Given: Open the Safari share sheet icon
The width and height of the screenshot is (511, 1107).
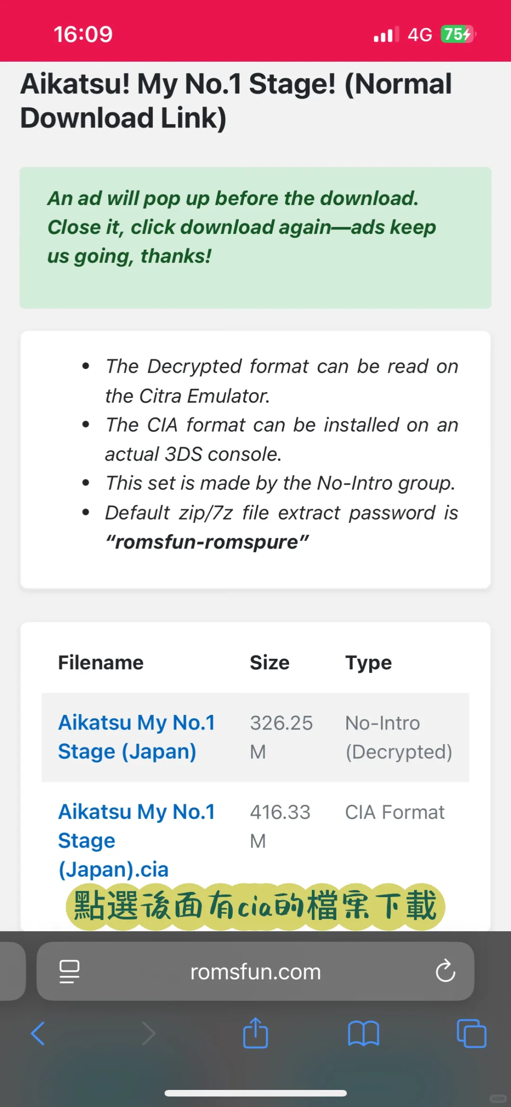Looking at the screenshot, I should click(x=255, y=1032).
